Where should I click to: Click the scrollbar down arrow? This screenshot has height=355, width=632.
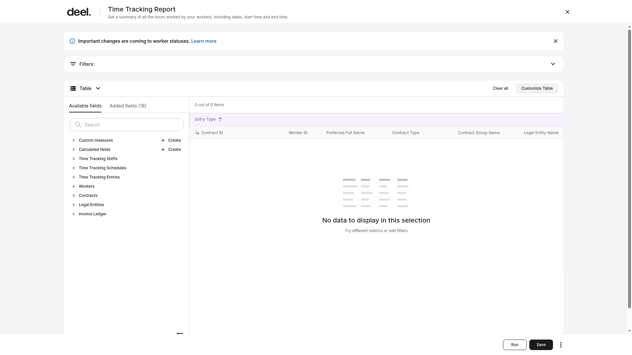(629, 331)
